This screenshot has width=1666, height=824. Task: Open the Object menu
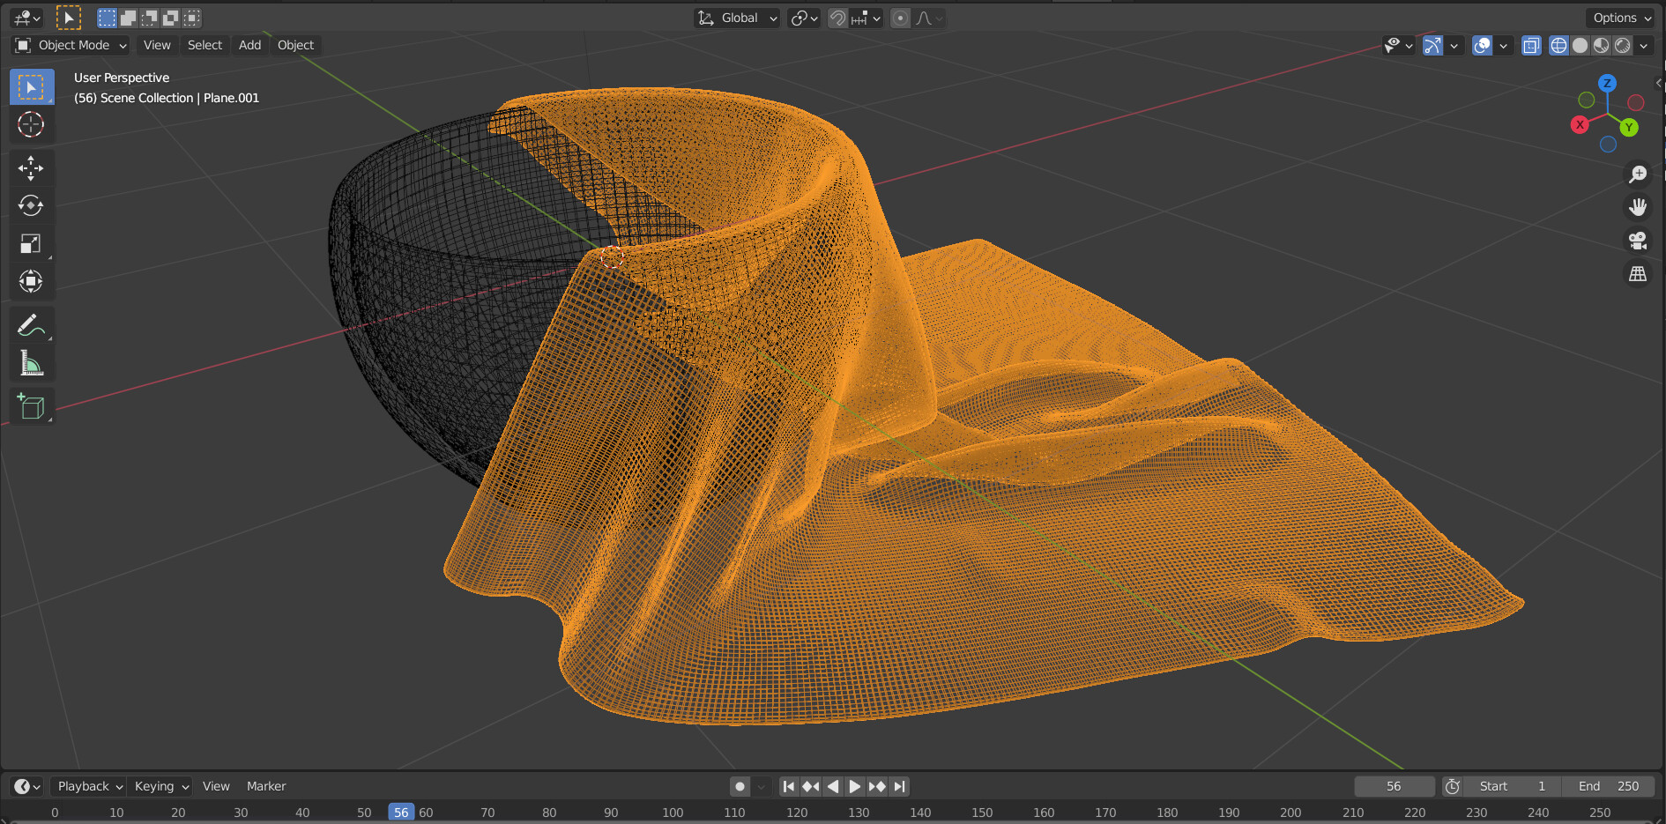295,45
